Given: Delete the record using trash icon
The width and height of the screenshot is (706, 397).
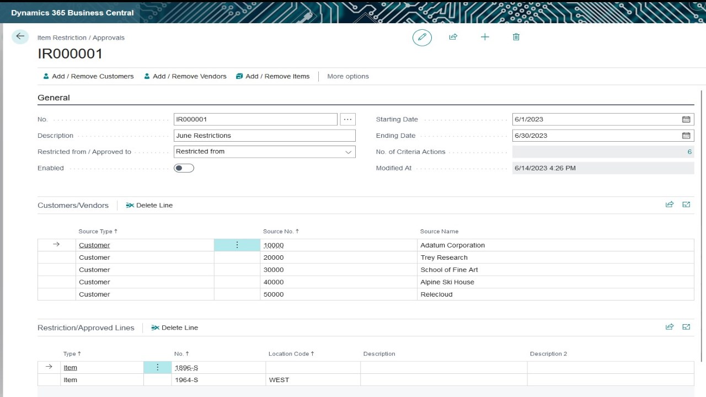Looking at the screenshot, I should [516, 37].
